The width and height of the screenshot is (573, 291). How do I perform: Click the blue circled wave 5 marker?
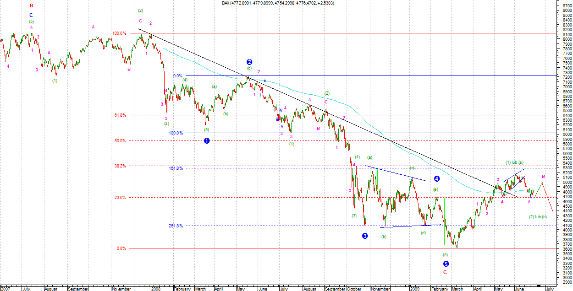pyautogui.click(x=446, y=264)
